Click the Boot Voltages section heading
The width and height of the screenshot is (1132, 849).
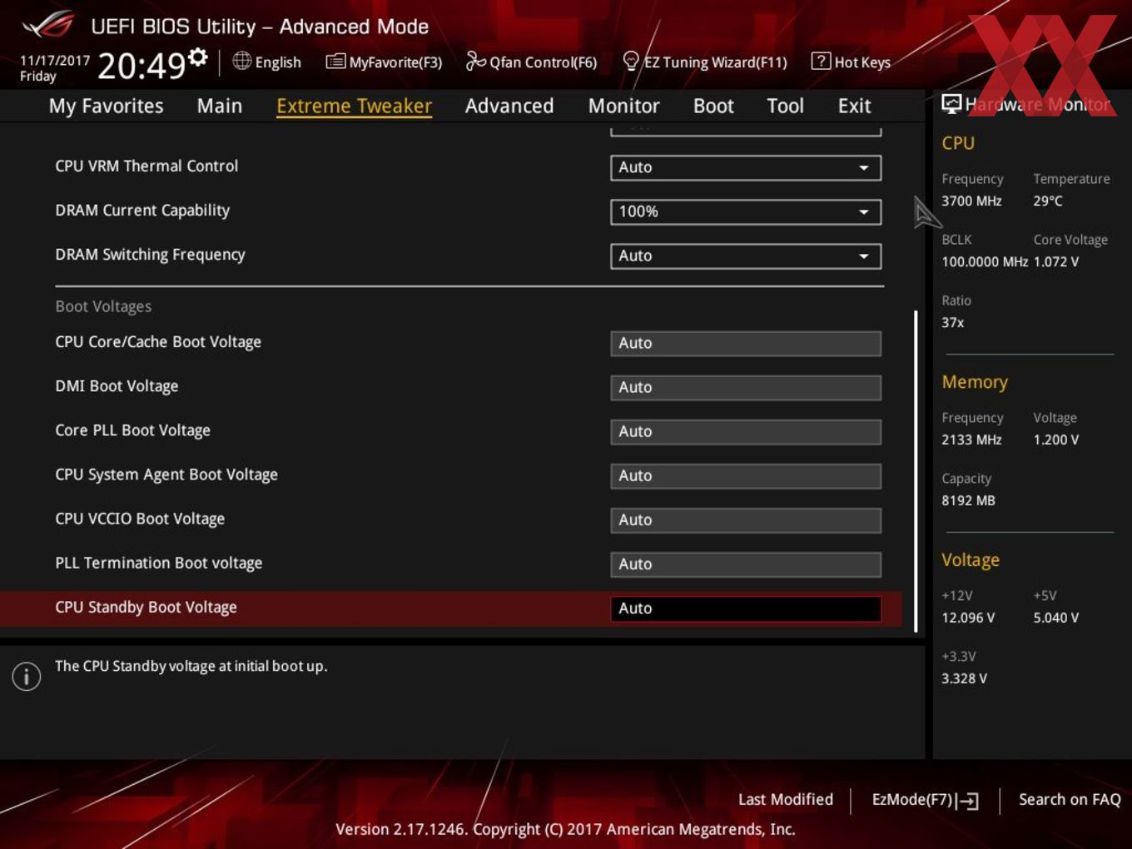(x=103, y=306)
